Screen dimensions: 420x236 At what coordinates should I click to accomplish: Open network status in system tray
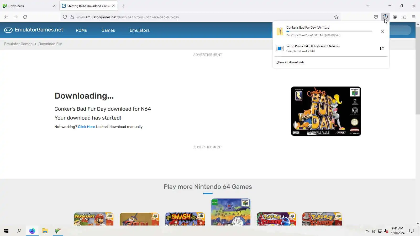pyautogui.click(x=380, y=231)
